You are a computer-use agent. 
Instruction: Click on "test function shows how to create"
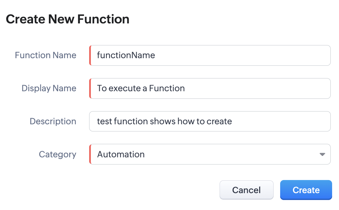coord(164,122)
